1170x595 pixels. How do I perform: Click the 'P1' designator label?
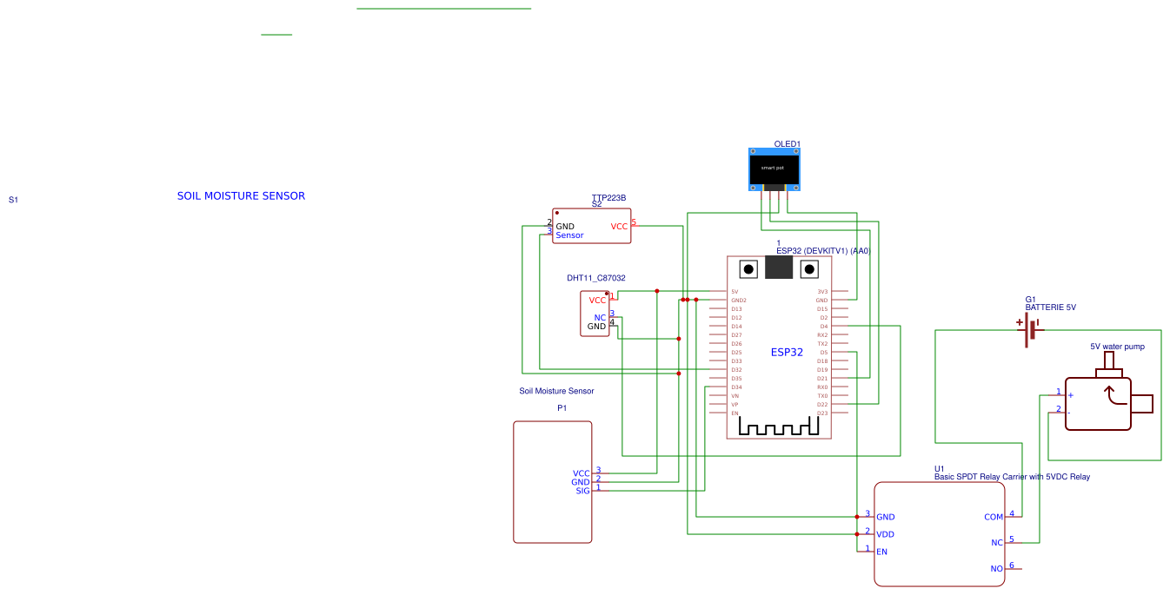click(x=562, y=407)
